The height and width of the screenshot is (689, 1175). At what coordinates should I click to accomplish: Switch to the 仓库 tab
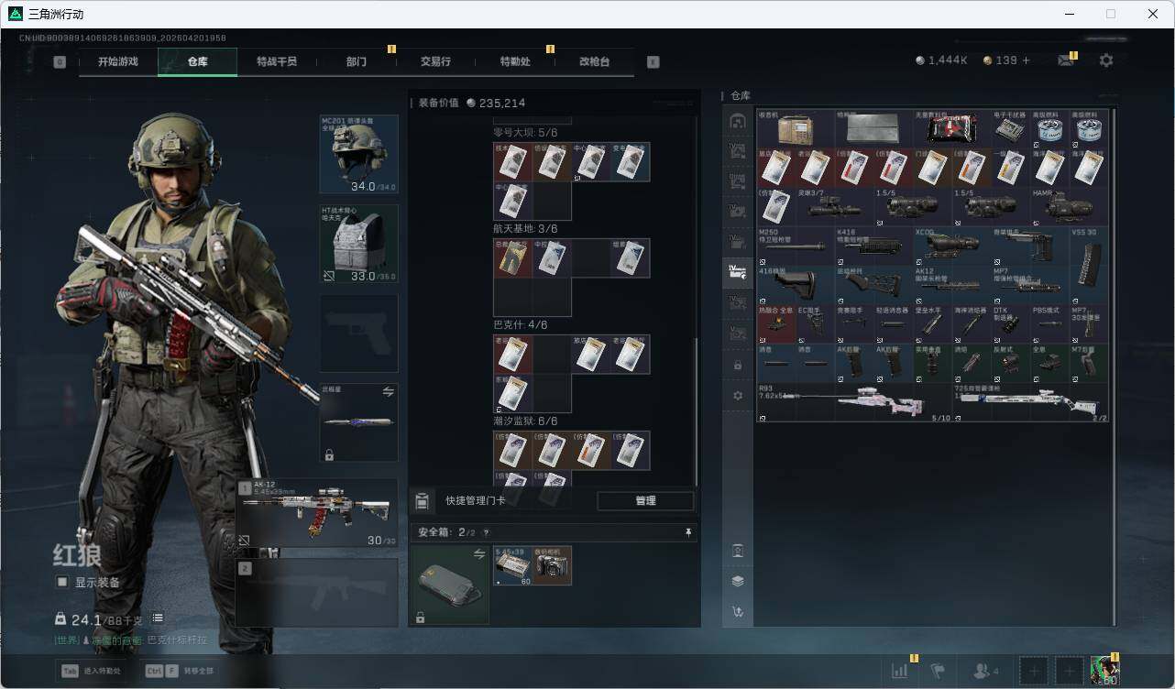pos(198,61)
